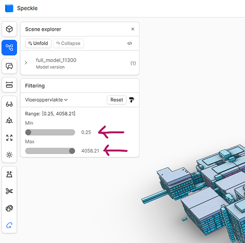
Task: Click the blue rotate refresh icon
Action: (x=9, y=226)
